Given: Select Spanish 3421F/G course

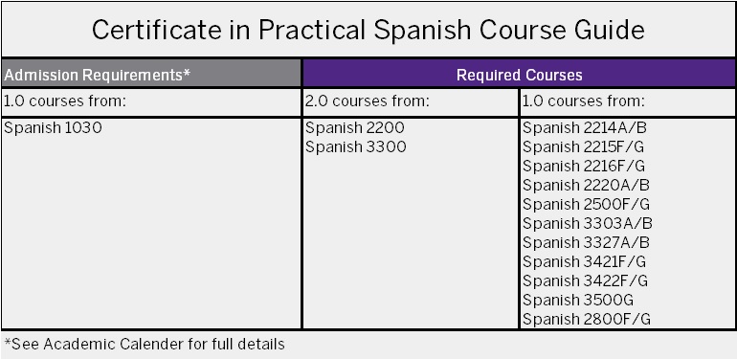Looking at the screenshot, I should point(584,261).
